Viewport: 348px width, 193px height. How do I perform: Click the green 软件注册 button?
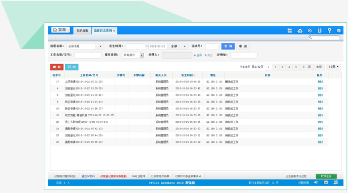326,176
